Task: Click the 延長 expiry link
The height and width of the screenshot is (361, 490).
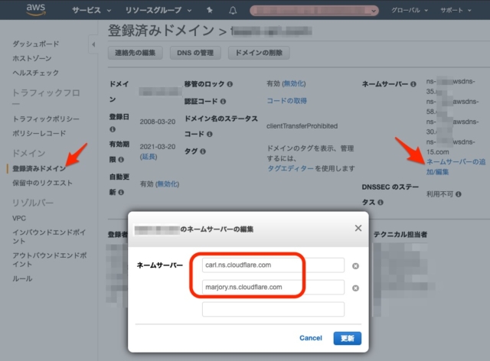Action: (149, 157)
